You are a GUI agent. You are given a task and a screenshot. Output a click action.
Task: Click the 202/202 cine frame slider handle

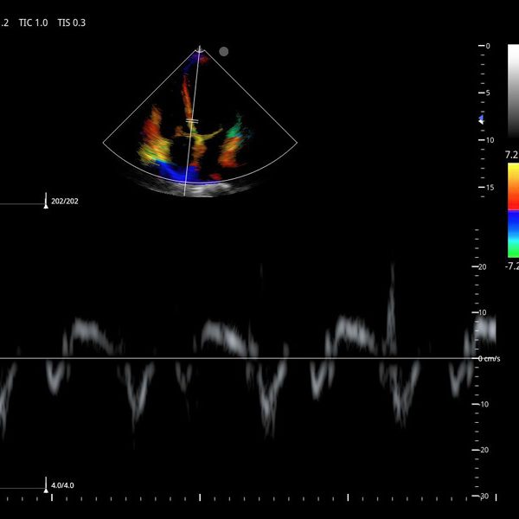(46, 204)
